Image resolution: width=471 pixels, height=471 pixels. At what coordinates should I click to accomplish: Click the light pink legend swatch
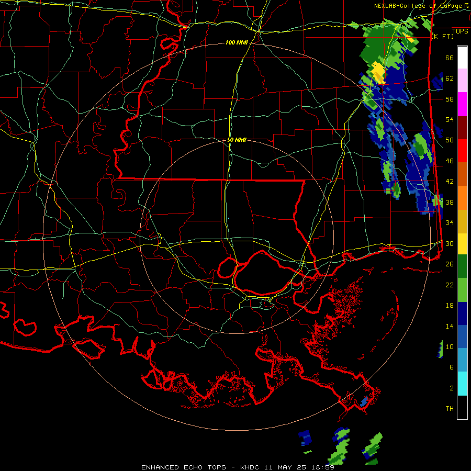[462, 81]
